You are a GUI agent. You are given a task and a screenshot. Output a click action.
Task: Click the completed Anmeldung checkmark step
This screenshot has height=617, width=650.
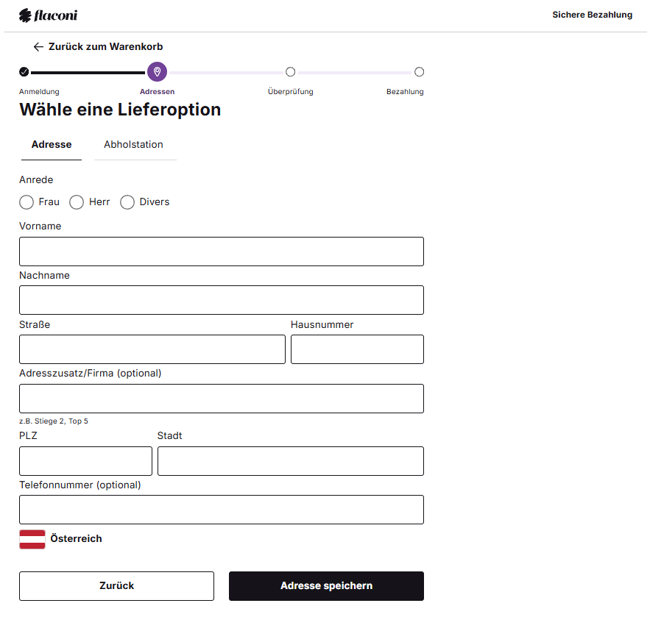pos(24,72)
